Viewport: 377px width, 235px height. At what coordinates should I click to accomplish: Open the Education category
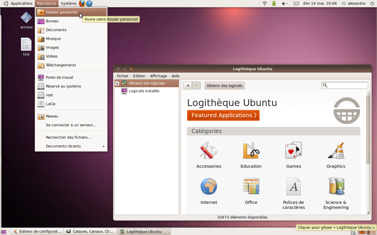251,155
